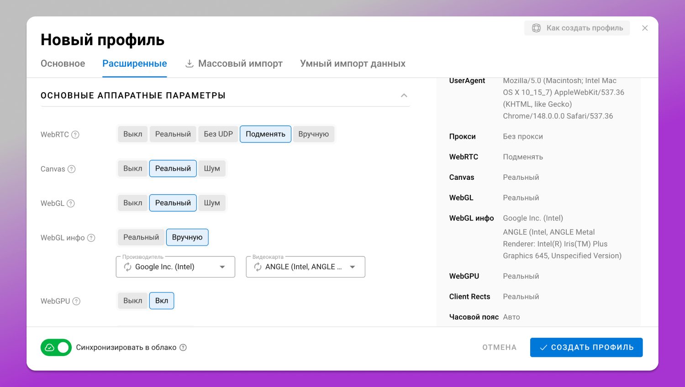Click Client Rects label in summary
Image resolution: width=685 pixels, height=387 pixels.
point(469,297)
